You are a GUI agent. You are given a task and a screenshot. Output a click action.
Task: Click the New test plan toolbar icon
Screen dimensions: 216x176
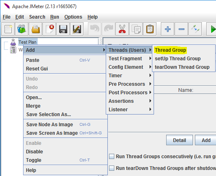(8, 29)
